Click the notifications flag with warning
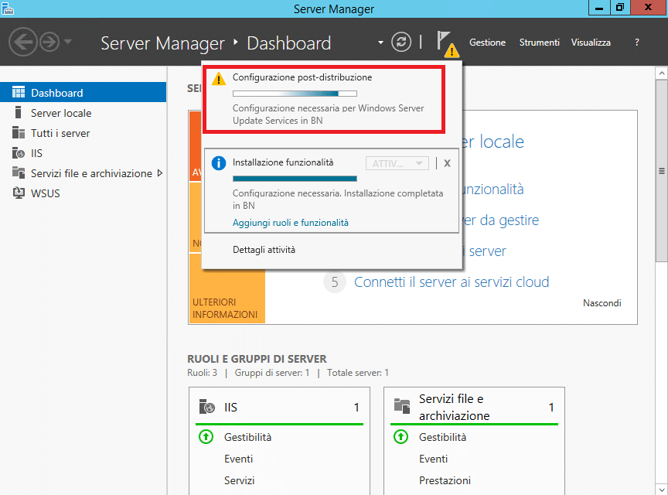 tap(448, 44)
